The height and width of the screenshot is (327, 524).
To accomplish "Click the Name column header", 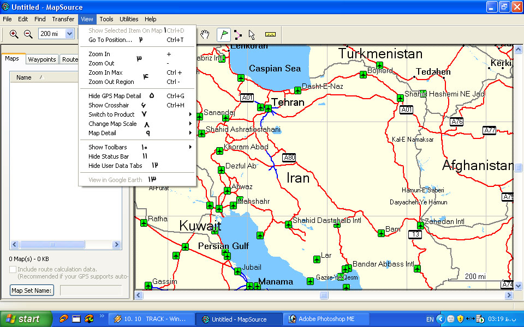I will click(24, 77).
